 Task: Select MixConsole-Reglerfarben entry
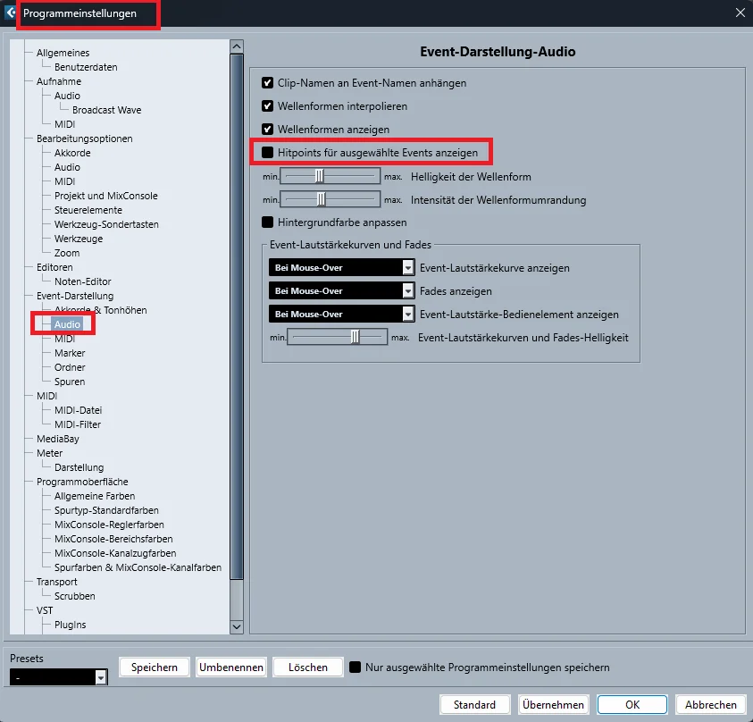point(110,525)
